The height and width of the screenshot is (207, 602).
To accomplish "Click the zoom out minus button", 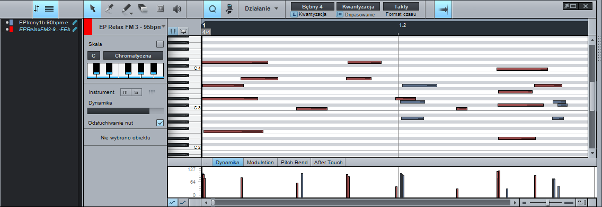I will pos(525,202).
